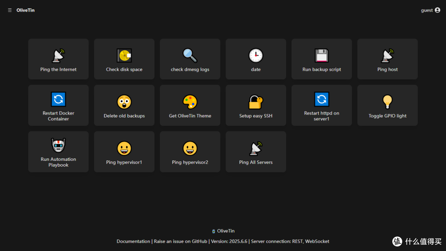The image size is (446, 251).
Task: Click the Run backup script label
Action: (322, 69)
